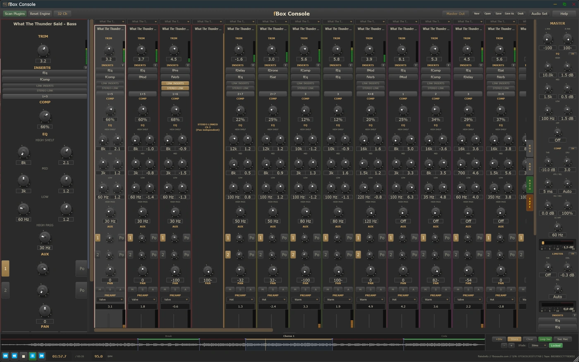The image size is (579, 362).
Task: Open preamp type dropdown above the -2.4 value
Action: tap(273, 300)
